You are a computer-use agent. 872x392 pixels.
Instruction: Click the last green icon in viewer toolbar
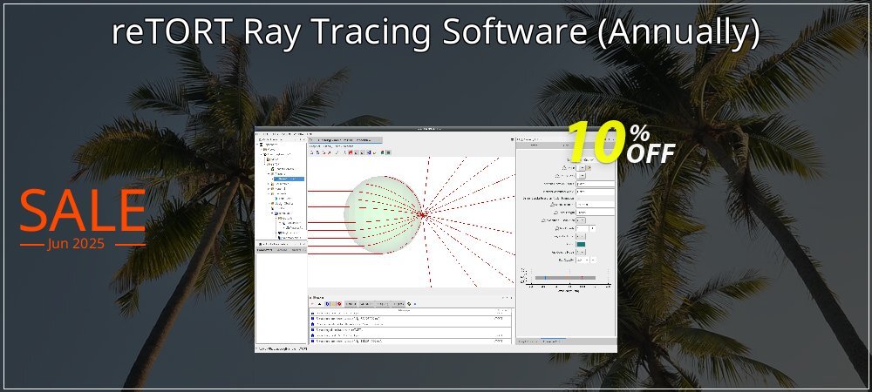[x=388, y=152]
